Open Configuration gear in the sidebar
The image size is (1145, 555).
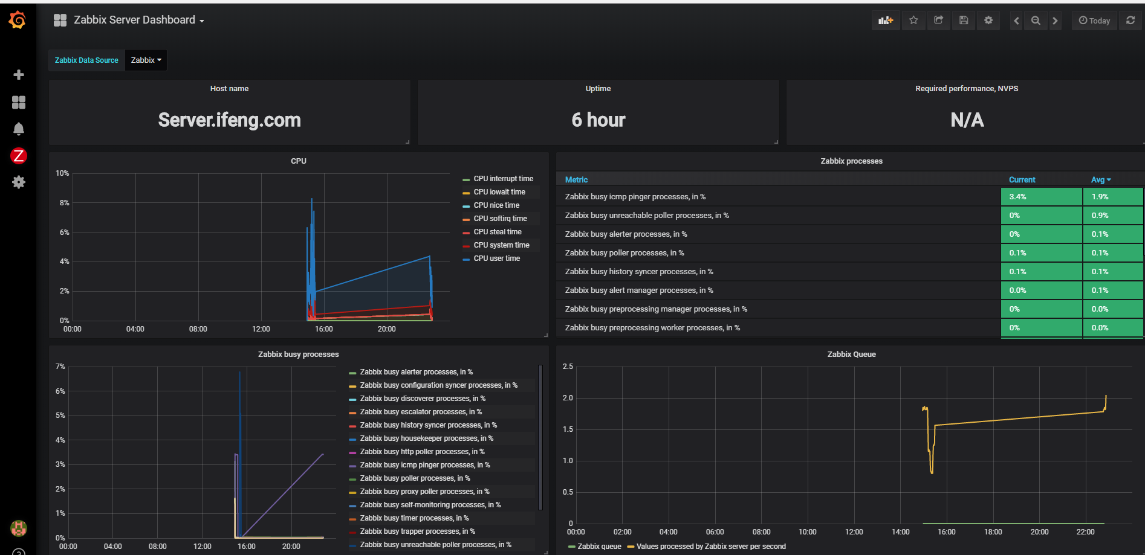click(19, 182)
